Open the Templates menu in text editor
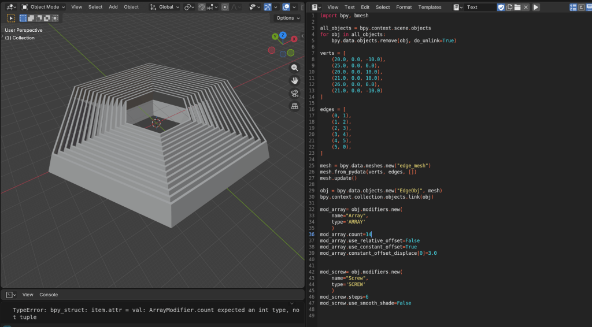The width and height of the screenshot is (592, 327). (x=430, y=7)
